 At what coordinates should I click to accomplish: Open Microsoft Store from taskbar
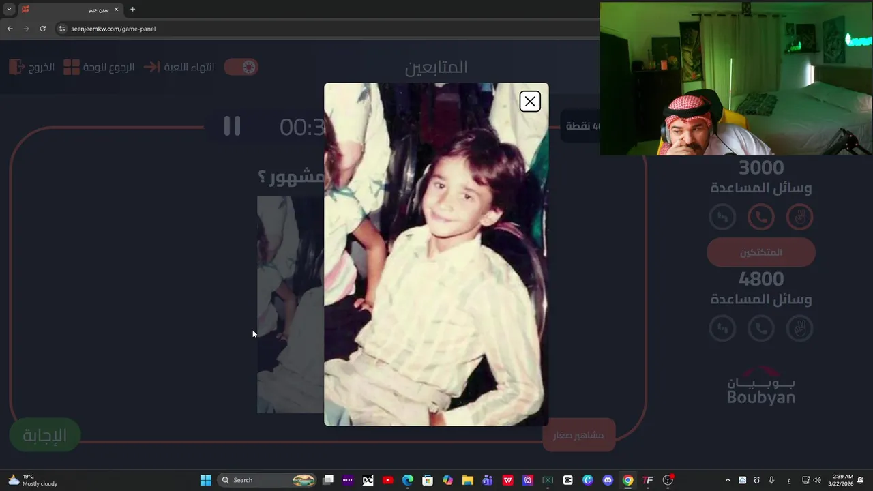428,480
